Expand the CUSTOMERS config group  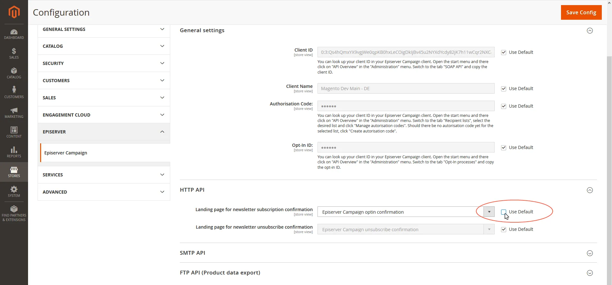click(x=104, y=81)
